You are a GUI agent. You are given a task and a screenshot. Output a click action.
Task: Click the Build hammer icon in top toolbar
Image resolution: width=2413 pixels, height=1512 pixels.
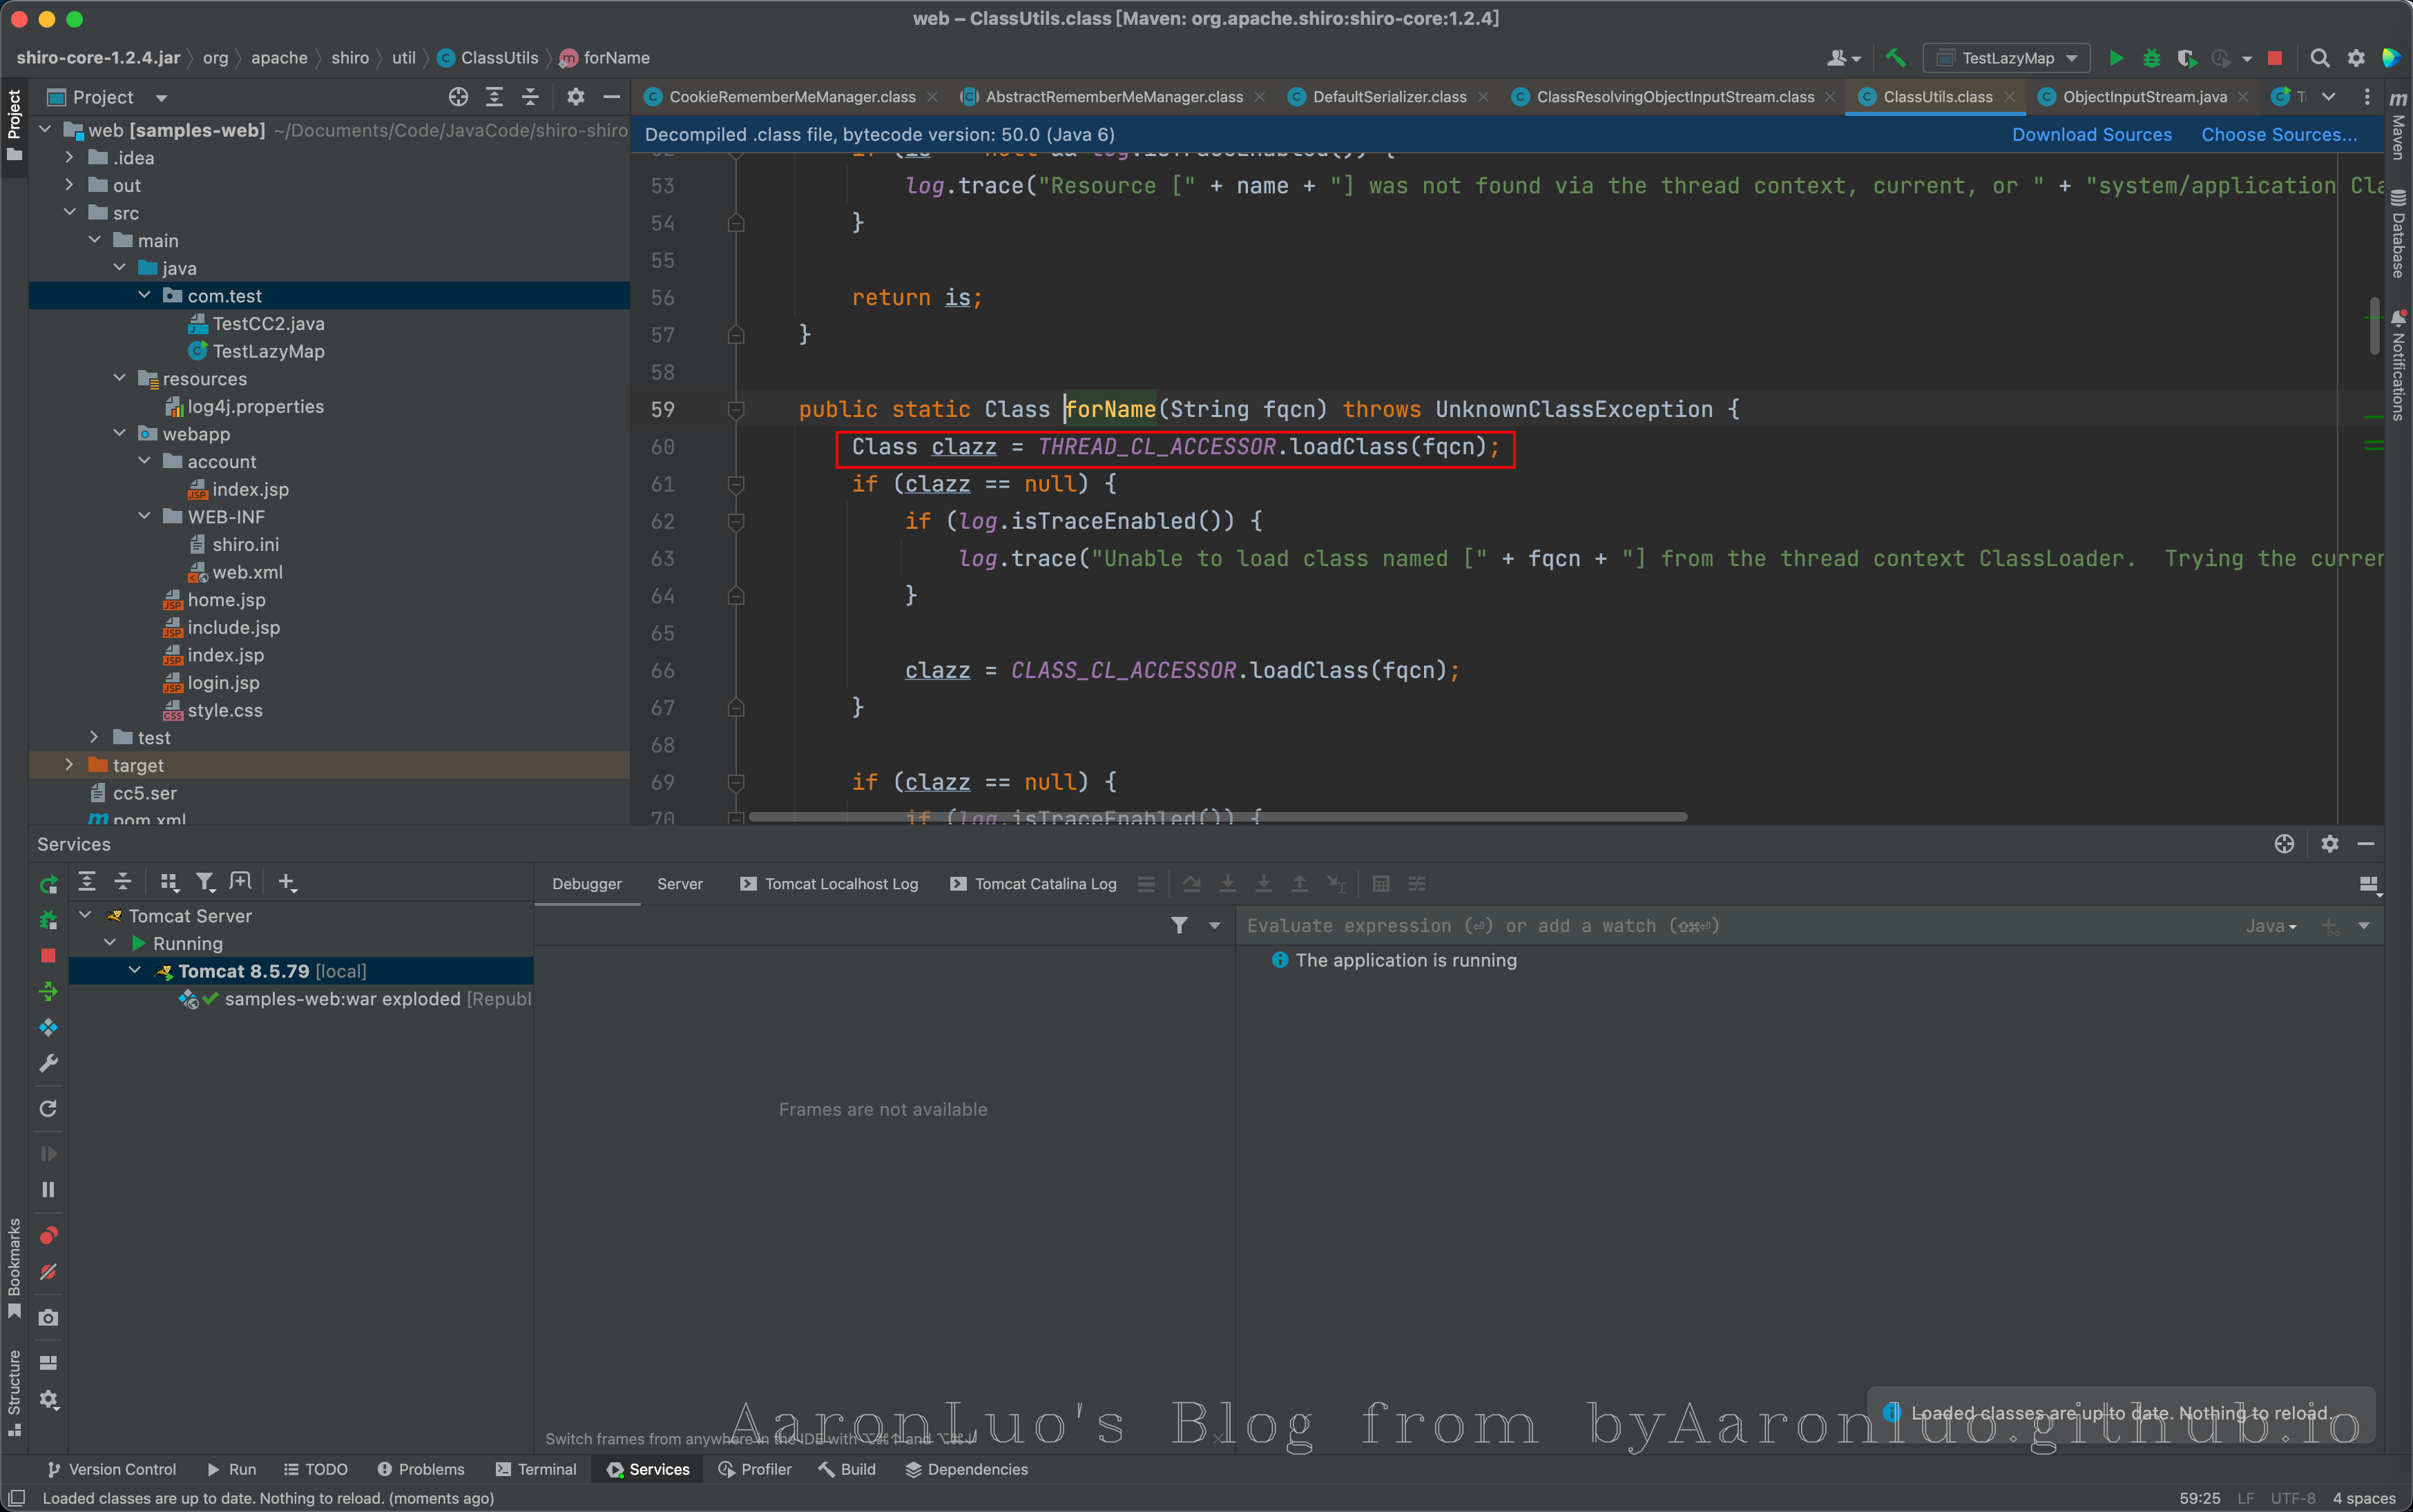[1895, 58]
